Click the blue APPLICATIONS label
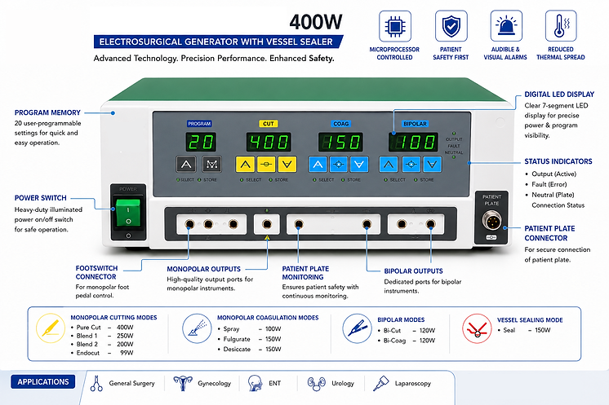The width and height of the screenshot is (609, 405). [x=43, y=381]
